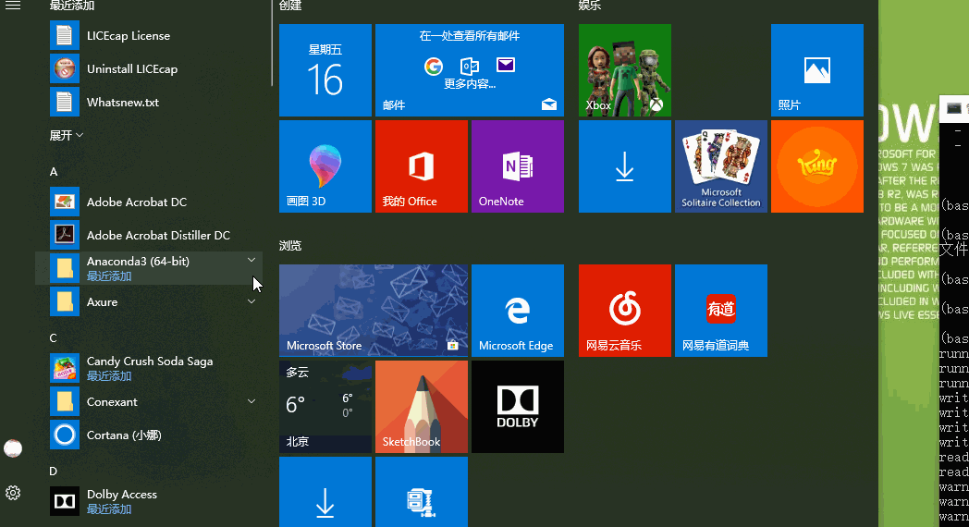The height and width of the screenshot is (527, 969).
Task: Launch the SketchBook tile
Action: coord(422,407)
